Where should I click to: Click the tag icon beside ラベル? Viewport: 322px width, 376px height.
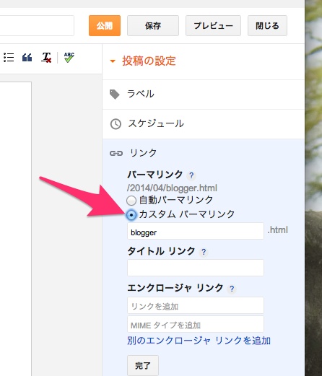tap(115, 95)
